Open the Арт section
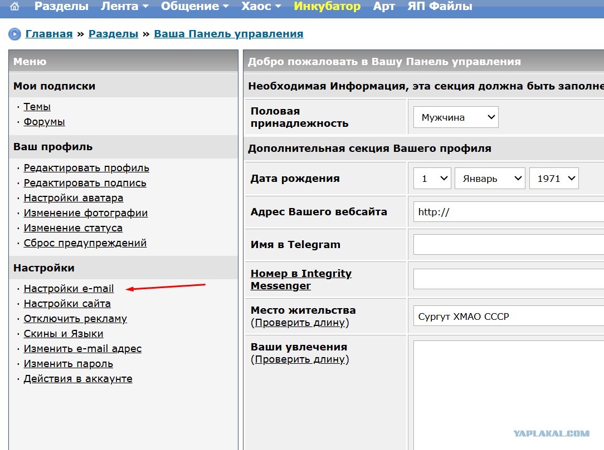Image resolution: width=604 pixels, height=450 pixels. click(384, 6)
